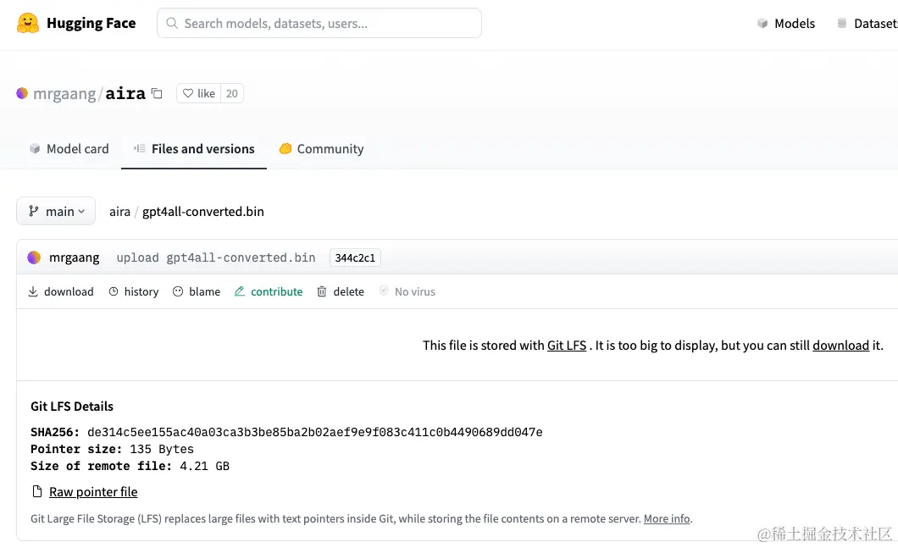Click the Hugging Face emoji logo

pos(27,23)
